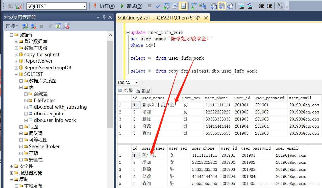The height and width of the screenshot is (188, 322).
Task: Collapse the SQLTEST database node
Action: click(x=16, y=74)
